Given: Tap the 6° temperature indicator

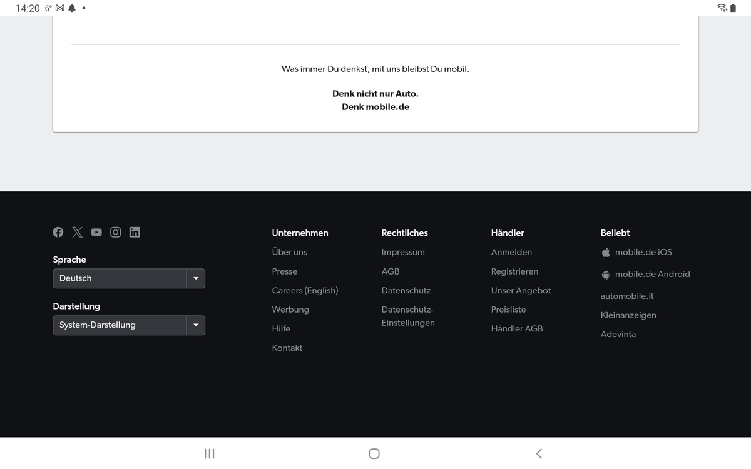Looking at the screenshot, I should pos(48,8).
